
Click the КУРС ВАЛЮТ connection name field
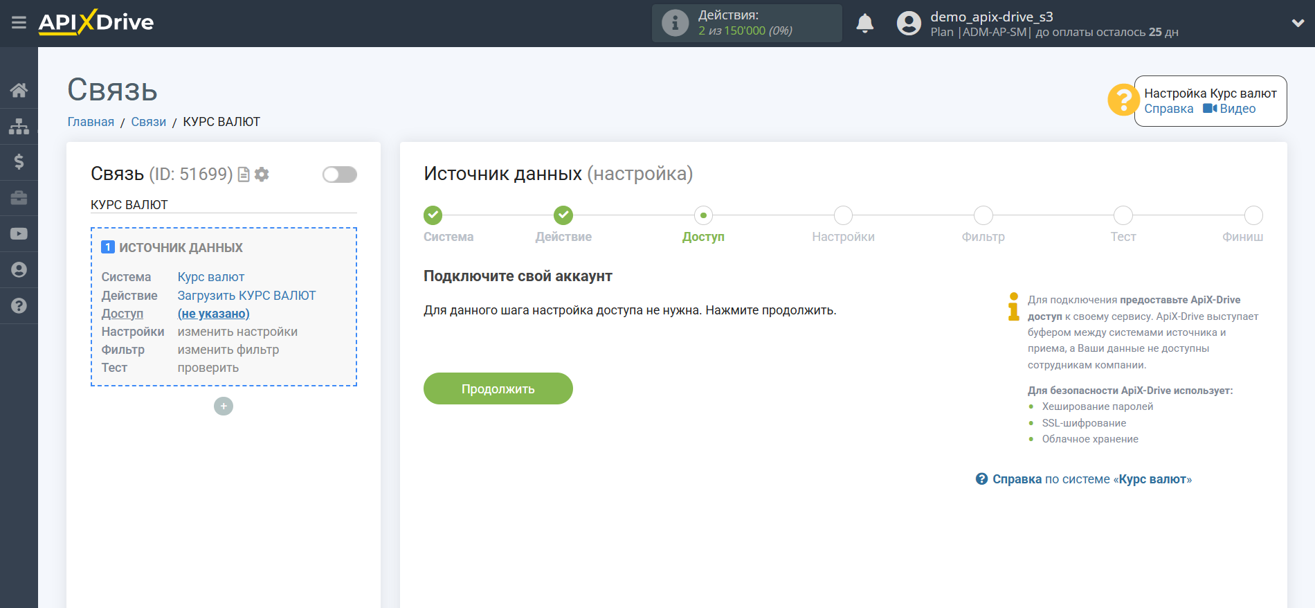click(224, 205)
